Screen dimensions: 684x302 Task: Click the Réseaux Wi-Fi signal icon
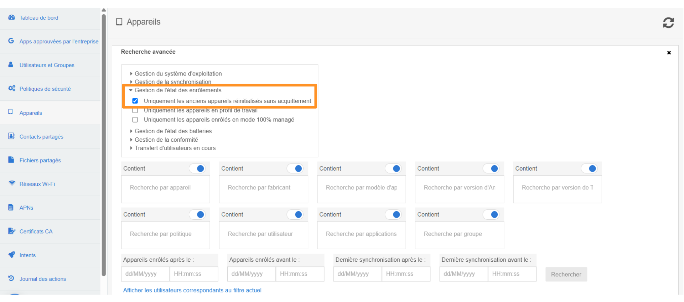pos(12,183)
